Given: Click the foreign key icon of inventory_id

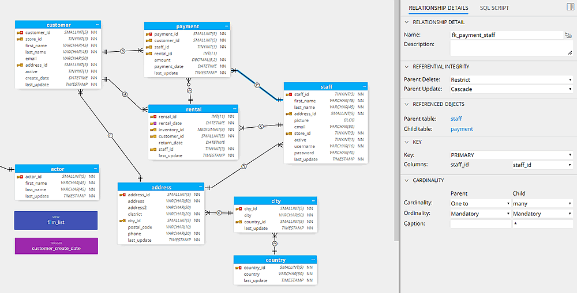Looking at the screenshot, I should pyautogui.click(x=153, y=130).
